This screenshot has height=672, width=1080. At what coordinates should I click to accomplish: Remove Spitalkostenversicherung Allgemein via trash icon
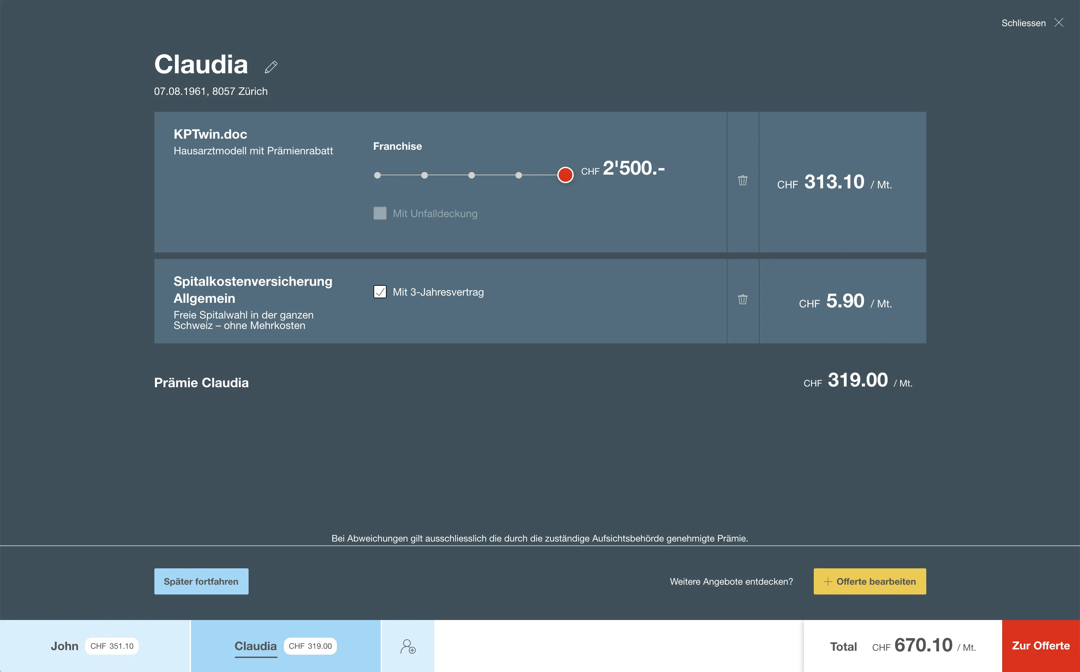[743, 299]
